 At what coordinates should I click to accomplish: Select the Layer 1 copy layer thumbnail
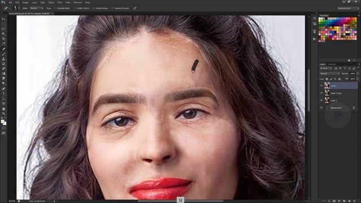(x=327, y=93)
